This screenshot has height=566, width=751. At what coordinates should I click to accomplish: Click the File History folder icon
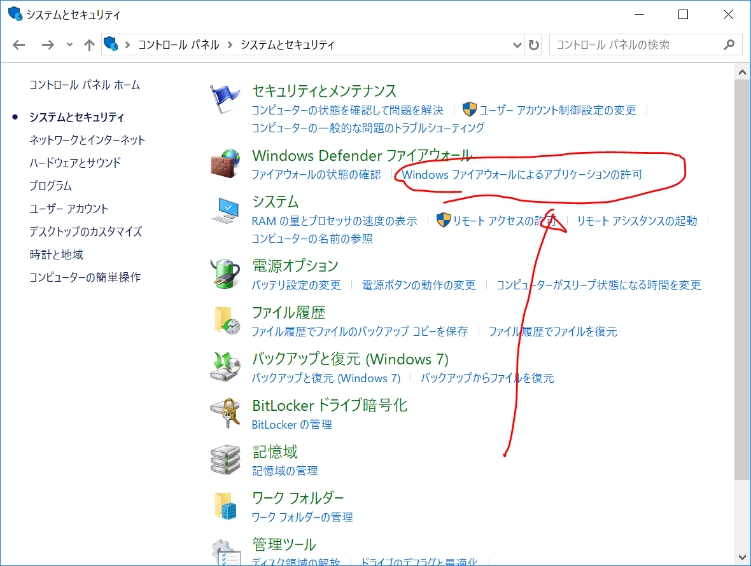[225, 321]
